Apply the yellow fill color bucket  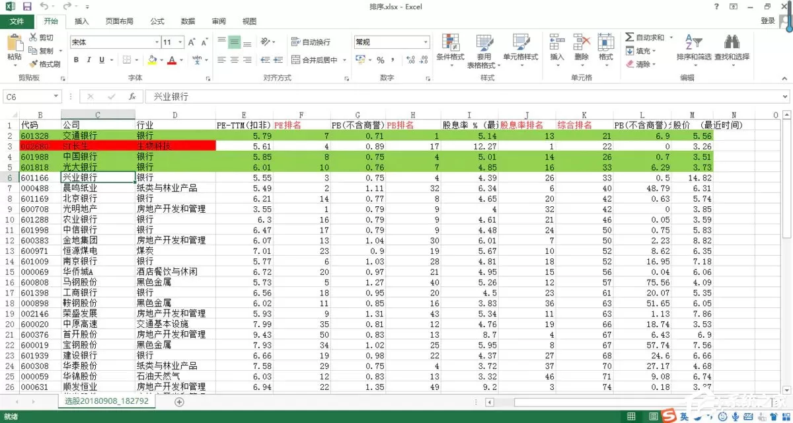click(x=152, y=60)
